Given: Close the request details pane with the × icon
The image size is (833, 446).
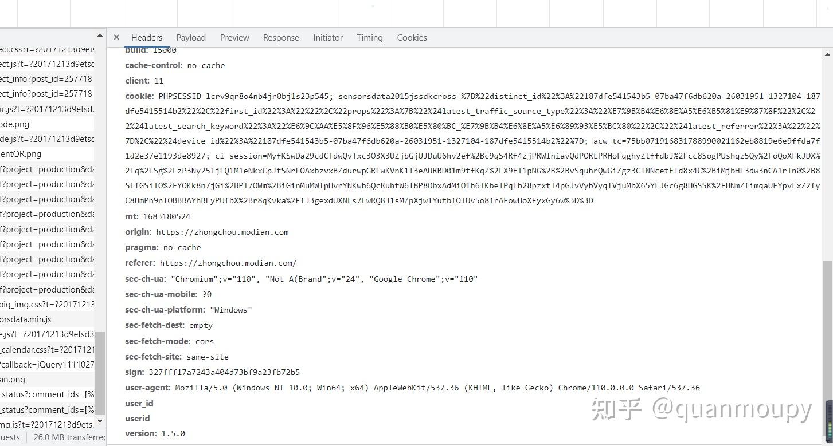Looking at the screenshot, I should 116,37.
